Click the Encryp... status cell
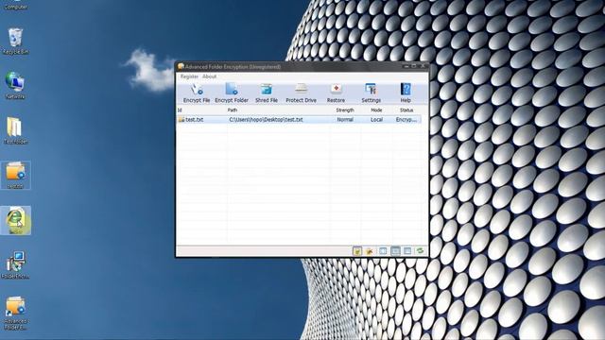Screen dimensions: 605x340 [406, 120]
